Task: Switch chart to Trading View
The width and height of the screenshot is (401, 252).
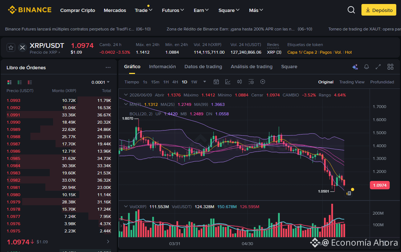Action: (x=352, y=82)
